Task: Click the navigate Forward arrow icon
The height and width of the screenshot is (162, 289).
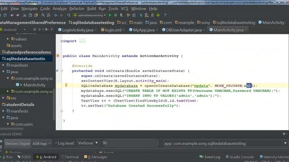Action: point(61,15)
